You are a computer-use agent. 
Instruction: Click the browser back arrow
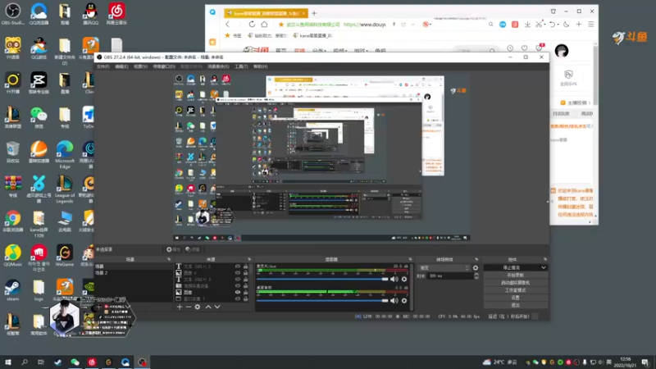click(228, 25)
